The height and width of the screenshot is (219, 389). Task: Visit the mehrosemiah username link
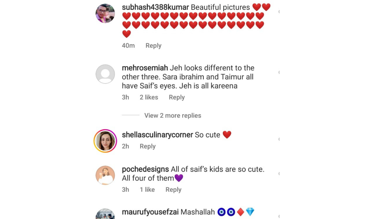[145, 68]
